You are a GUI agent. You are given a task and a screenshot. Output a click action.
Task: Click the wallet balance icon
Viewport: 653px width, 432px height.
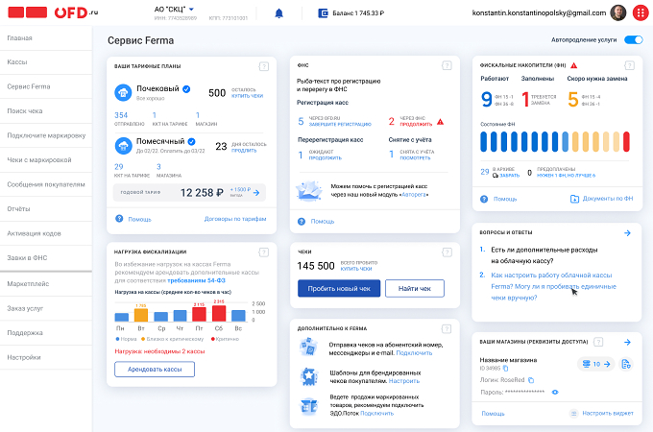coord(323,13)
